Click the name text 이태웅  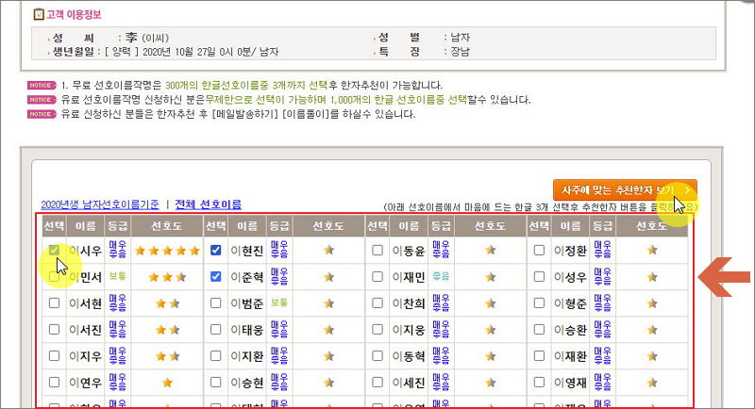coord(247,330)
